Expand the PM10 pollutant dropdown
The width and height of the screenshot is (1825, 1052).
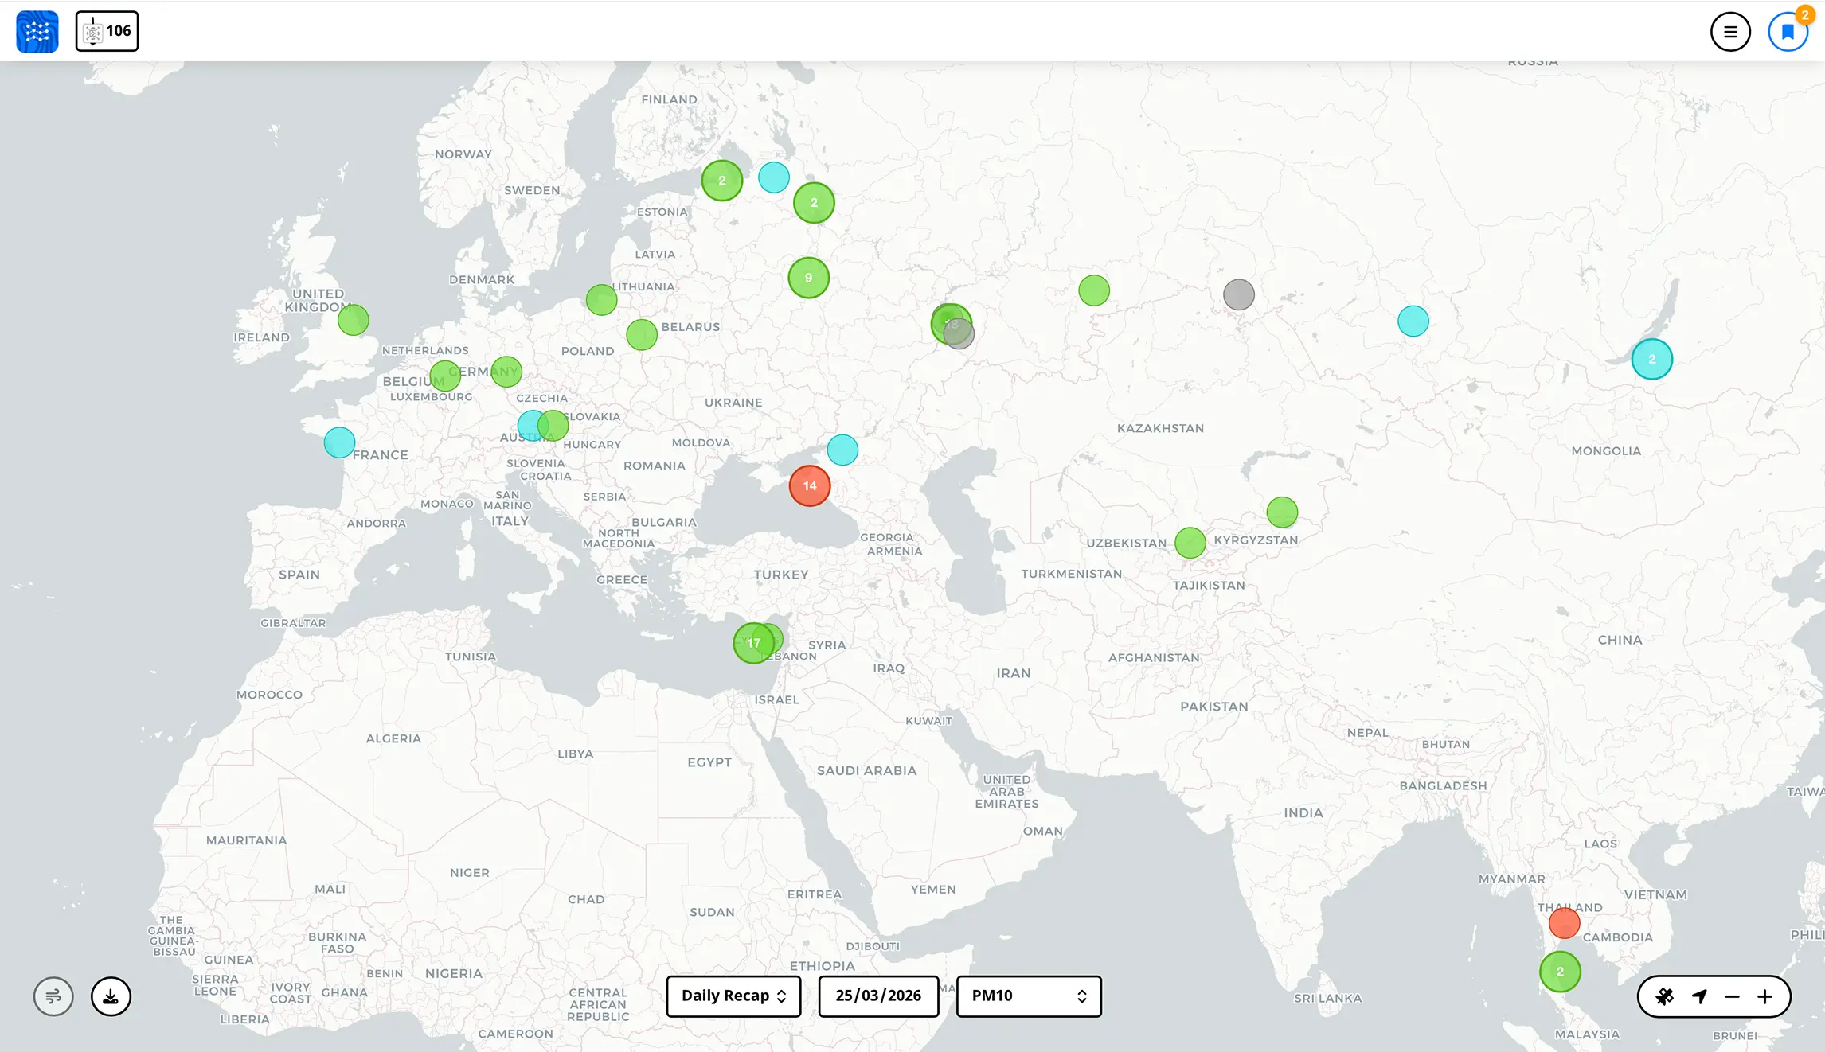1029,996
